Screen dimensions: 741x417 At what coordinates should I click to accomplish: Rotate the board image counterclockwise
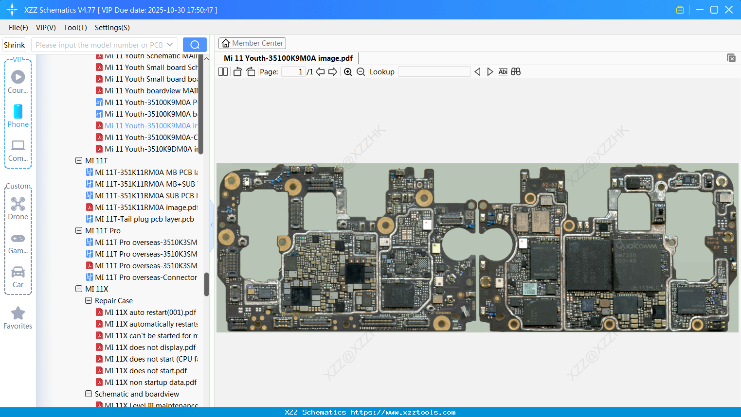pyautogui.click(x=237, y=71)
